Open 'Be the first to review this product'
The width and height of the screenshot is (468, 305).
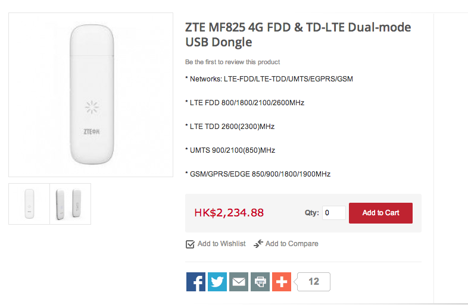click(x=232, y=62)
